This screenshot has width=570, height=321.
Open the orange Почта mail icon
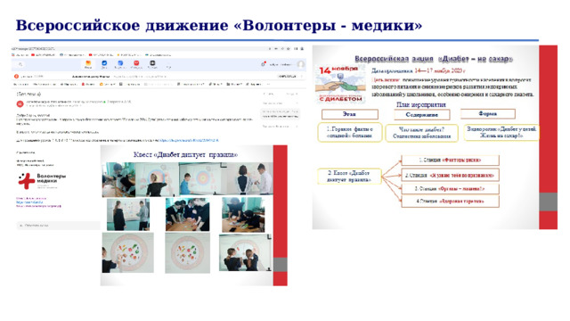pyautogui.click(x=88, y=64)
